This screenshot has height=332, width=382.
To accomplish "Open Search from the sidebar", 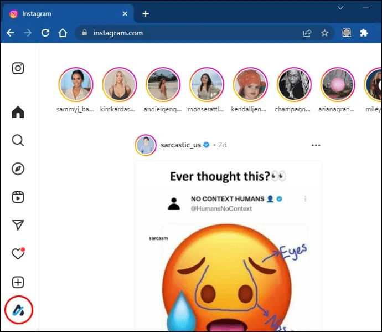I will pos(18,141).
